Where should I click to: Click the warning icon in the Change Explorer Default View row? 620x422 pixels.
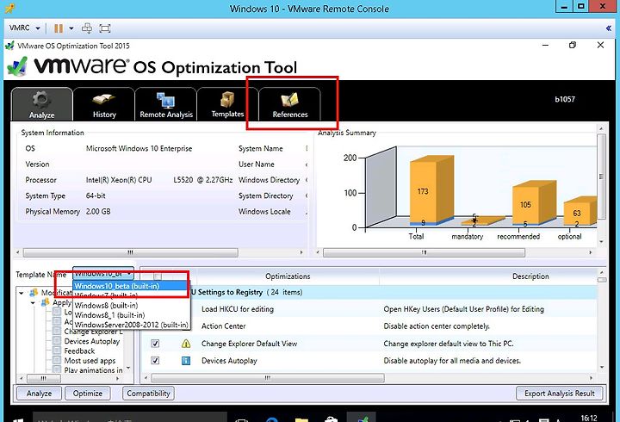pyautogui.click(x=185, y=344)
